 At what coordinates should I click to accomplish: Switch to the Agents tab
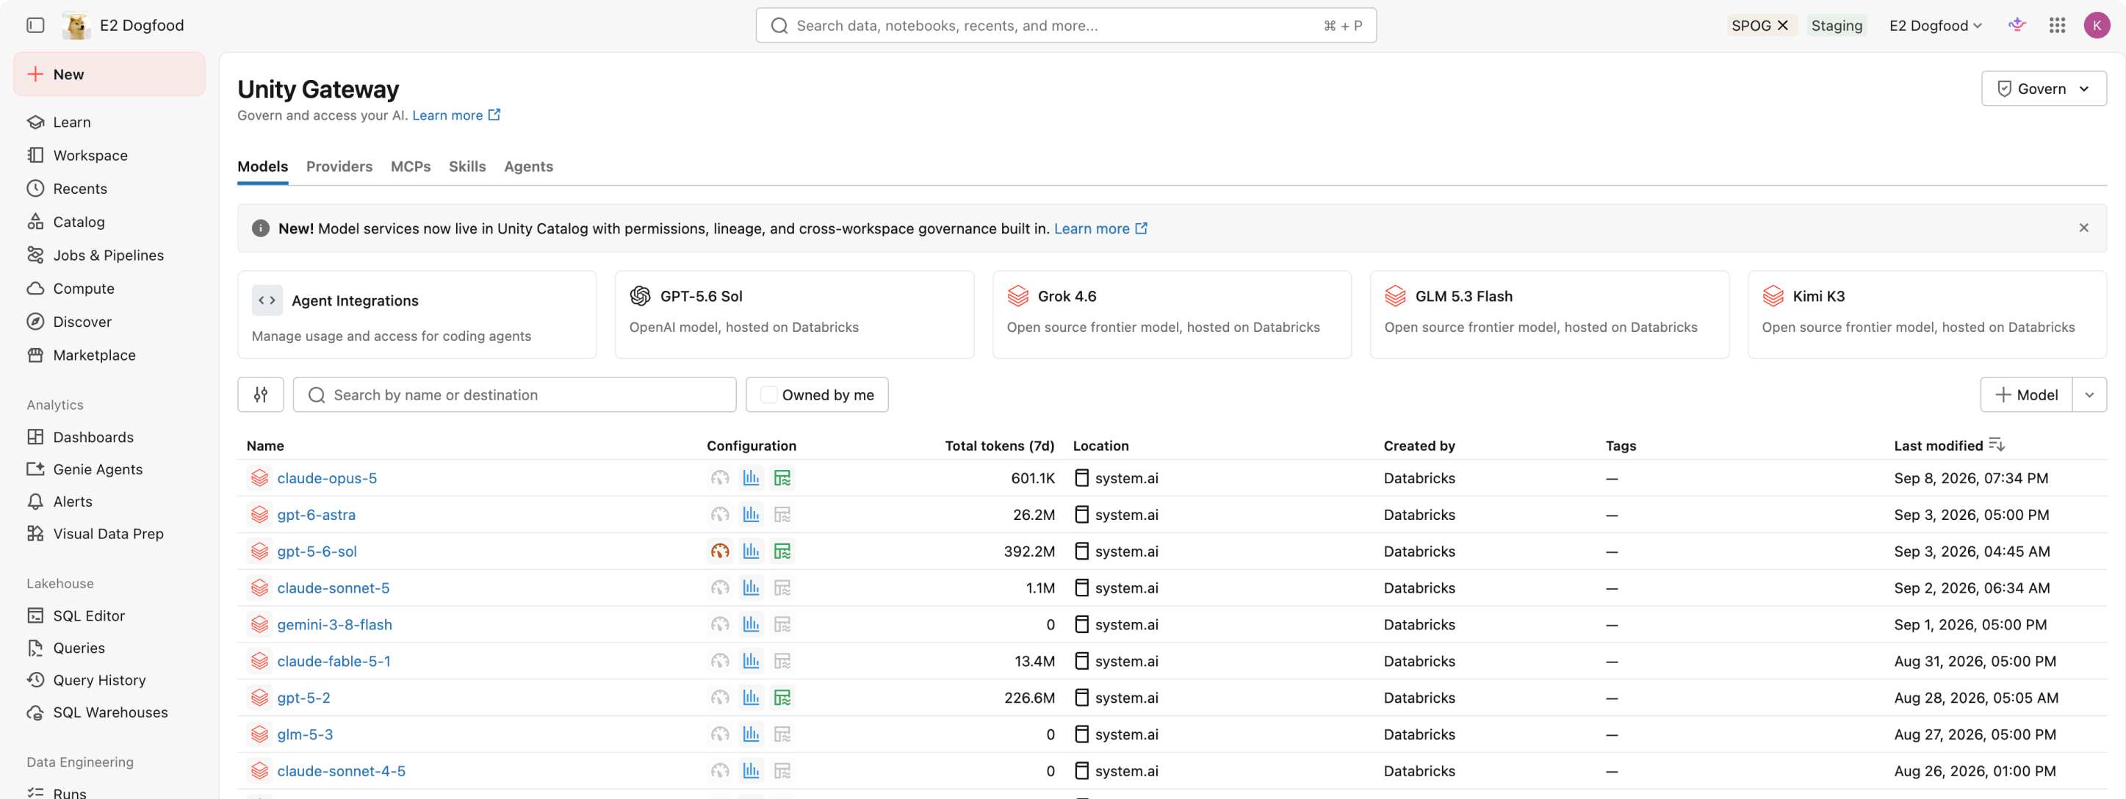point(528,167)
